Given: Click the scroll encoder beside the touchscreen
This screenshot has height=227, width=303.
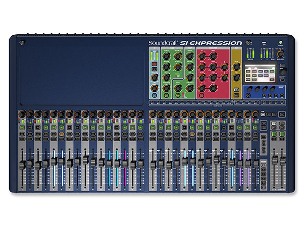Looking at the screenshot, I should 283,72.
